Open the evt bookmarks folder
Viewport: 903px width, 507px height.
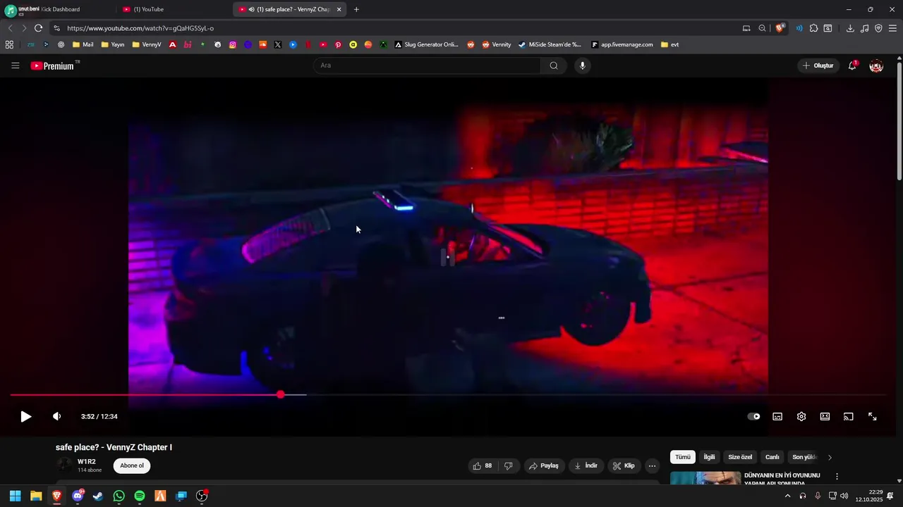[669, 44]
